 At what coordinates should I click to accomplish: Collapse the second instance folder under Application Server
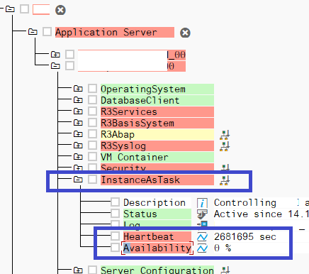click(x=55, y=65)
